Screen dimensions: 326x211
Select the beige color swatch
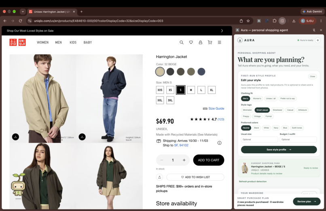(160, 71)
